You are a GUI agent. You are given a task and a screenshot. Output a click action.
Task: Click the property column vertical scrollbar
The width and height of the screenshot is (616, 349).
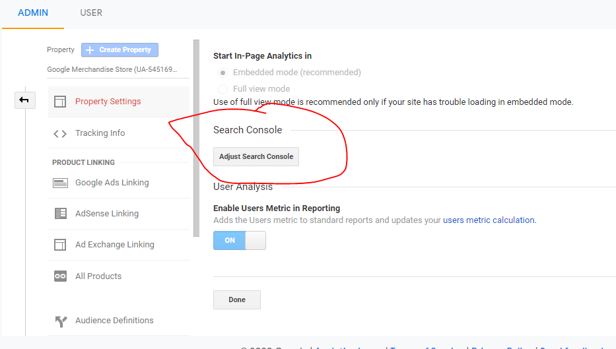(196, 139)
